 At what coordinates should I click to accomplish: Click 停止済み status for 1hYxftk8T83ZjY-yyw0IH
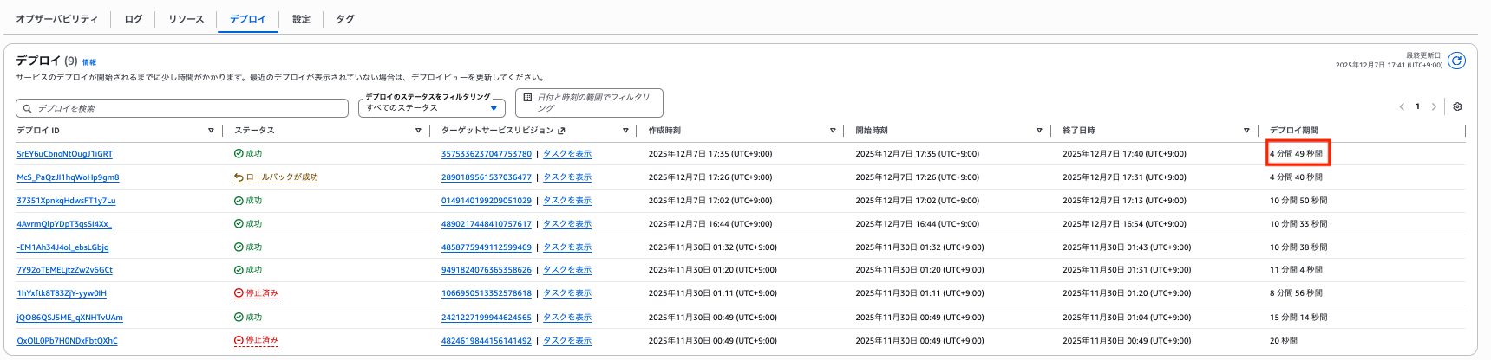[x=256, y=293]
